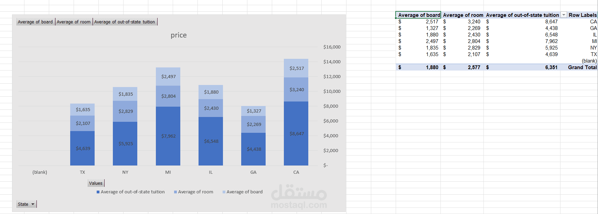Click the IL axis category label
The height and width of the screenshot is (214, 598).
click(x=211, y=172)
